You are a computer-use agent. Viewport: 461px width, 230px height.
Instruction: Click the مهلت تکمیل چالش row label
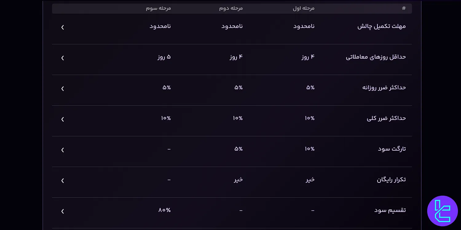[x=381, y=26]
